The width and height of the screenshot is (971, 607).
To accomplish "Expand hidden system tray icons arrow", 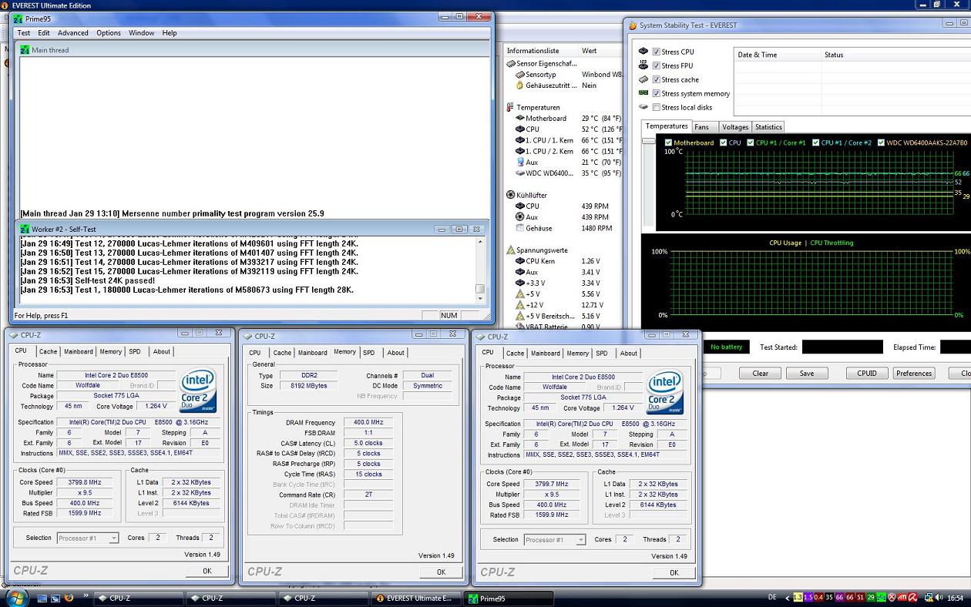I will pos(787,598).
